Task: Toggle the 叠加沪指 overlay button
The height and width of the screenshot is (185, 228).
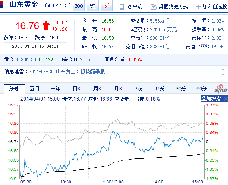Action: pos(211,99)
